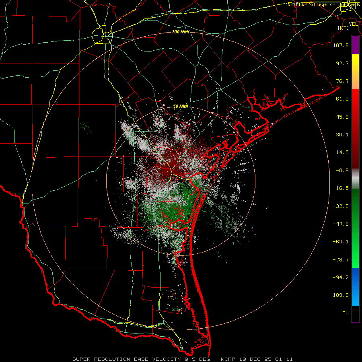Click the -109.8 legend value
Screen dimensions: 362x362
point(339,295)
